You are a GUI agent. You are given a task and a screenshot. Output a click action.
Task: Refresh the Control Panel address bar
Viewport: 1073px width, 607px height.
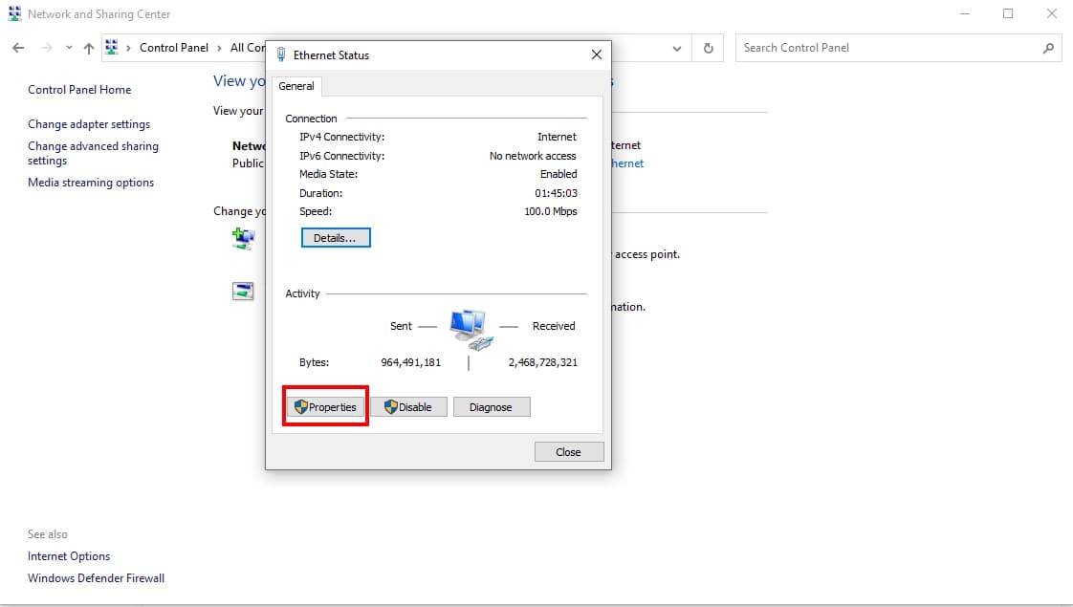point(709,48)
